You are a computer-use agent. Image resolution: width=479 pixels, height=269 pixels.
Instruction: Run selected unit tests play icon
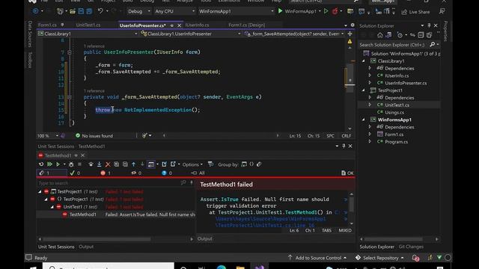click(x=58, y=164)
